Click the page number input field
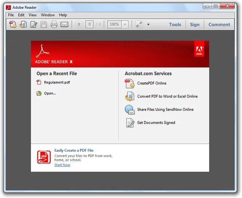Viewport: 242px width, 198px height. pyautogui.click(x=90, y=24)
